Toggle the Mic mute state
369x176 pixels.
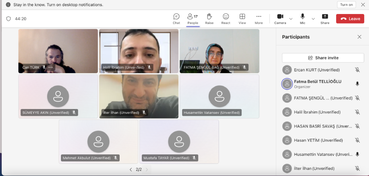point(302,19)
